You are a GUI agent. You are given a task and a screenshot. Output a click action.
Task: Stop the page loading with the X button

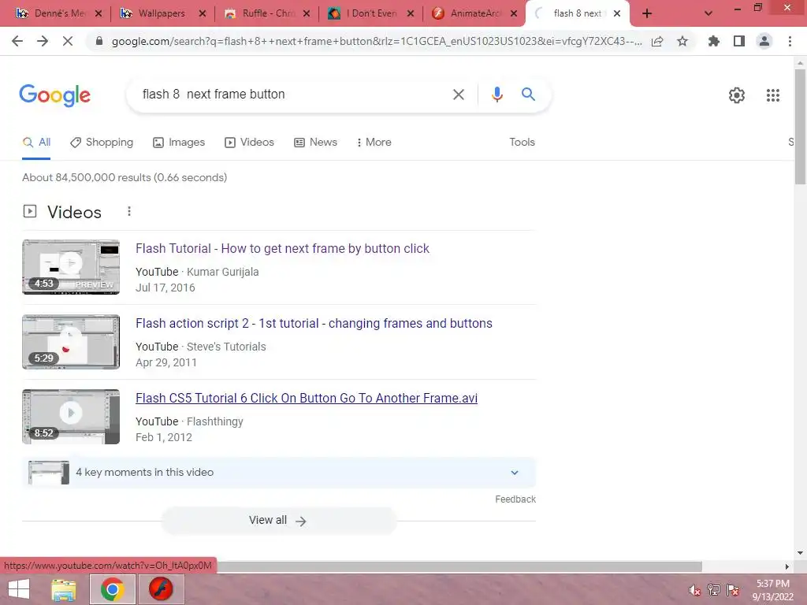[x=68, y=41]
